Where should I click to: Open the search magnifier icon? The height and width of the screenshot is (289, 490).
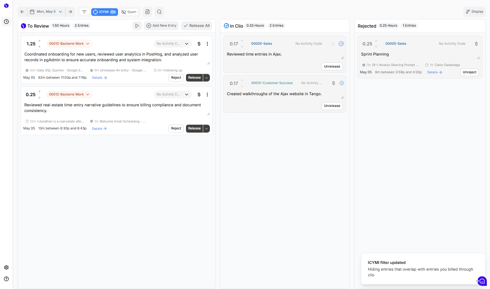point(159,12)
